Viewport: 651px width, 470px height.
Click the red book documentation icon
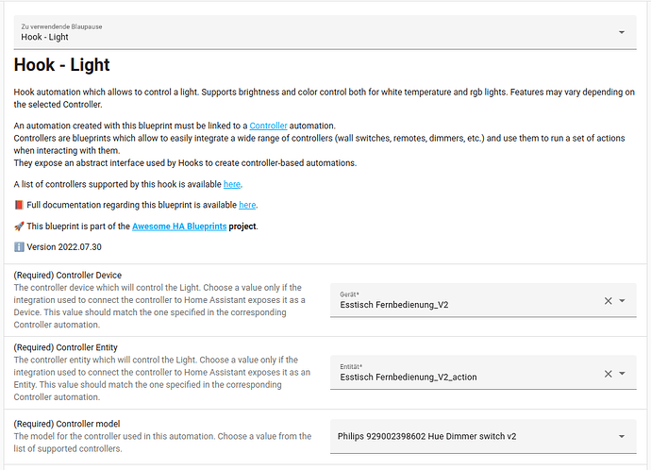(x=20, y=205)
